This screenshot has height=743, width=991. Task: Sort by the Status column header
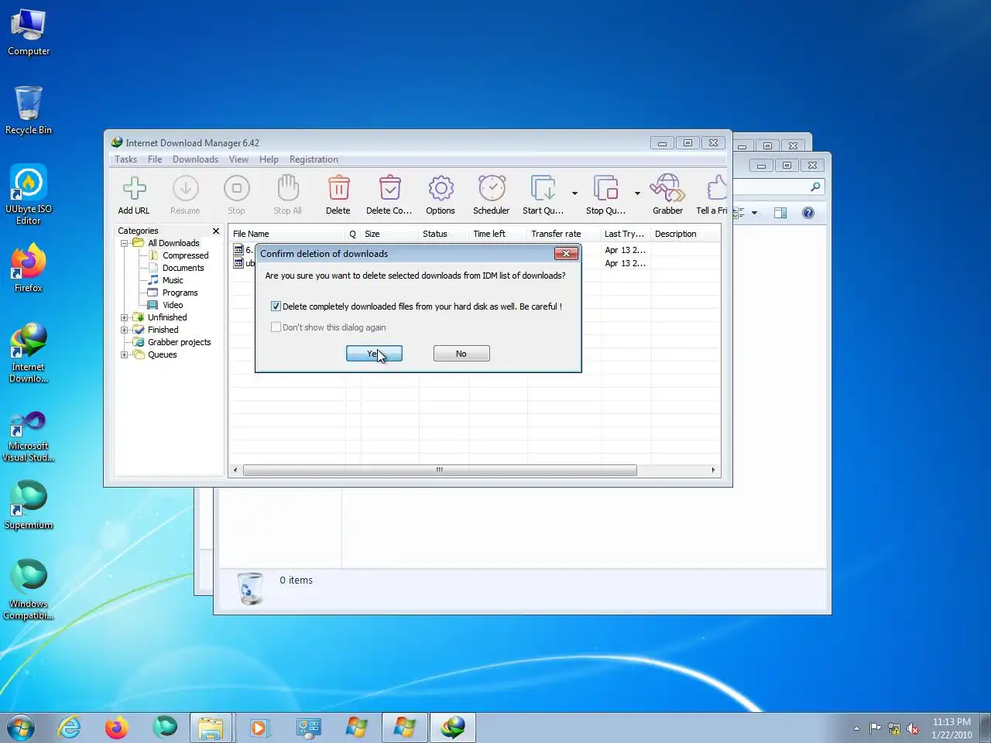[444, 234]
